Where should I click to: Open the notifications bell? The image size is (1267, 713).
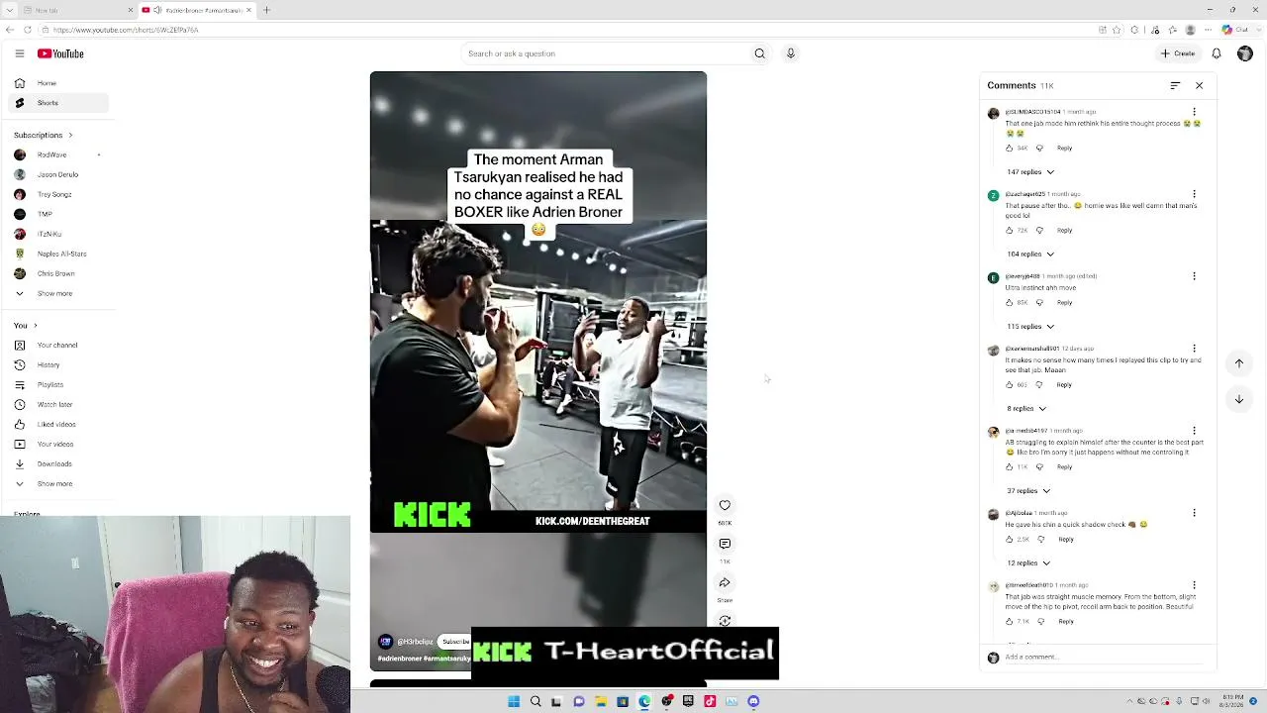click(x=1217, y=53)
